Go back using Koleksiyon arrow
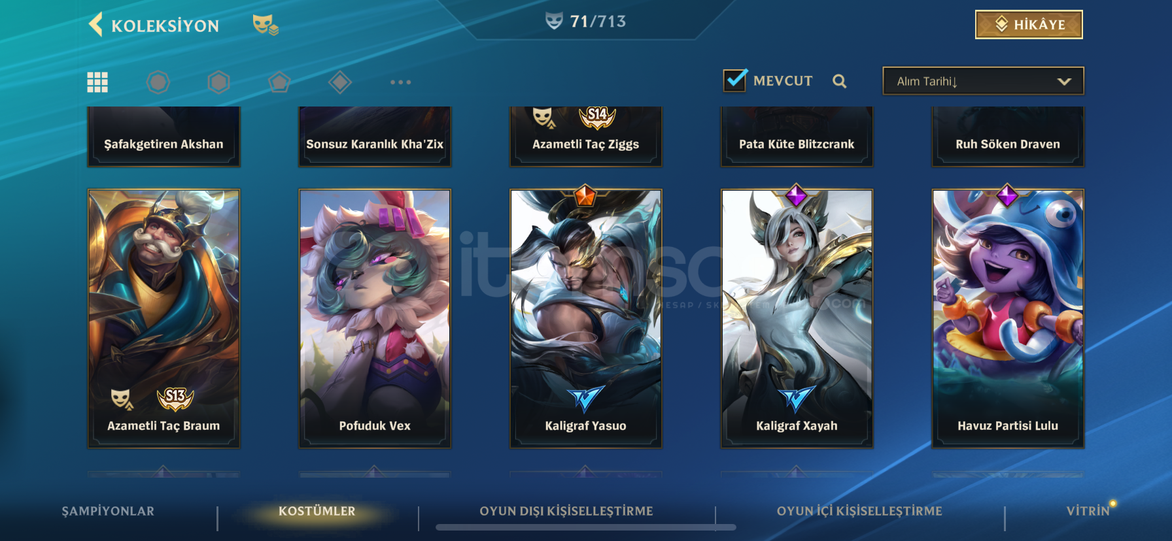 (x=96, y=25)
